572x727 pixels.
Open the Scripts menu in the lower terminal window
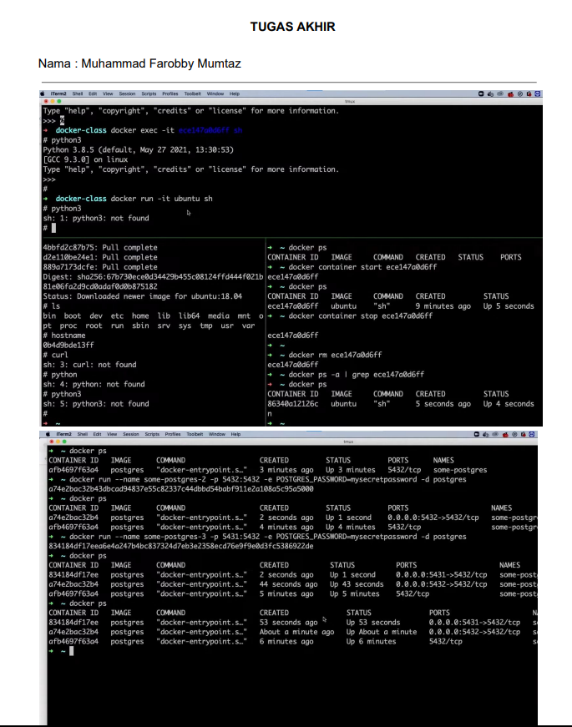(x=152, y=434)
